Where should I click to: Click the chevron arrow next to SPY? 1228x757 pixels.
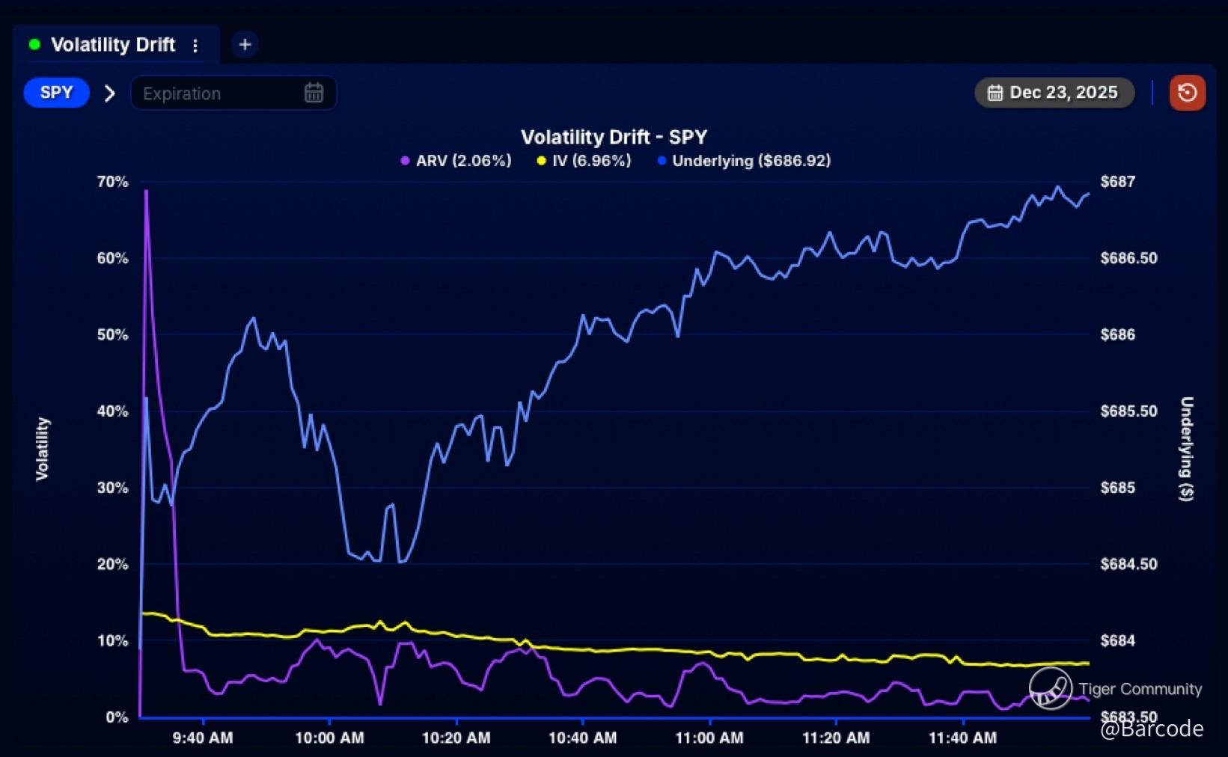(110, 94)
